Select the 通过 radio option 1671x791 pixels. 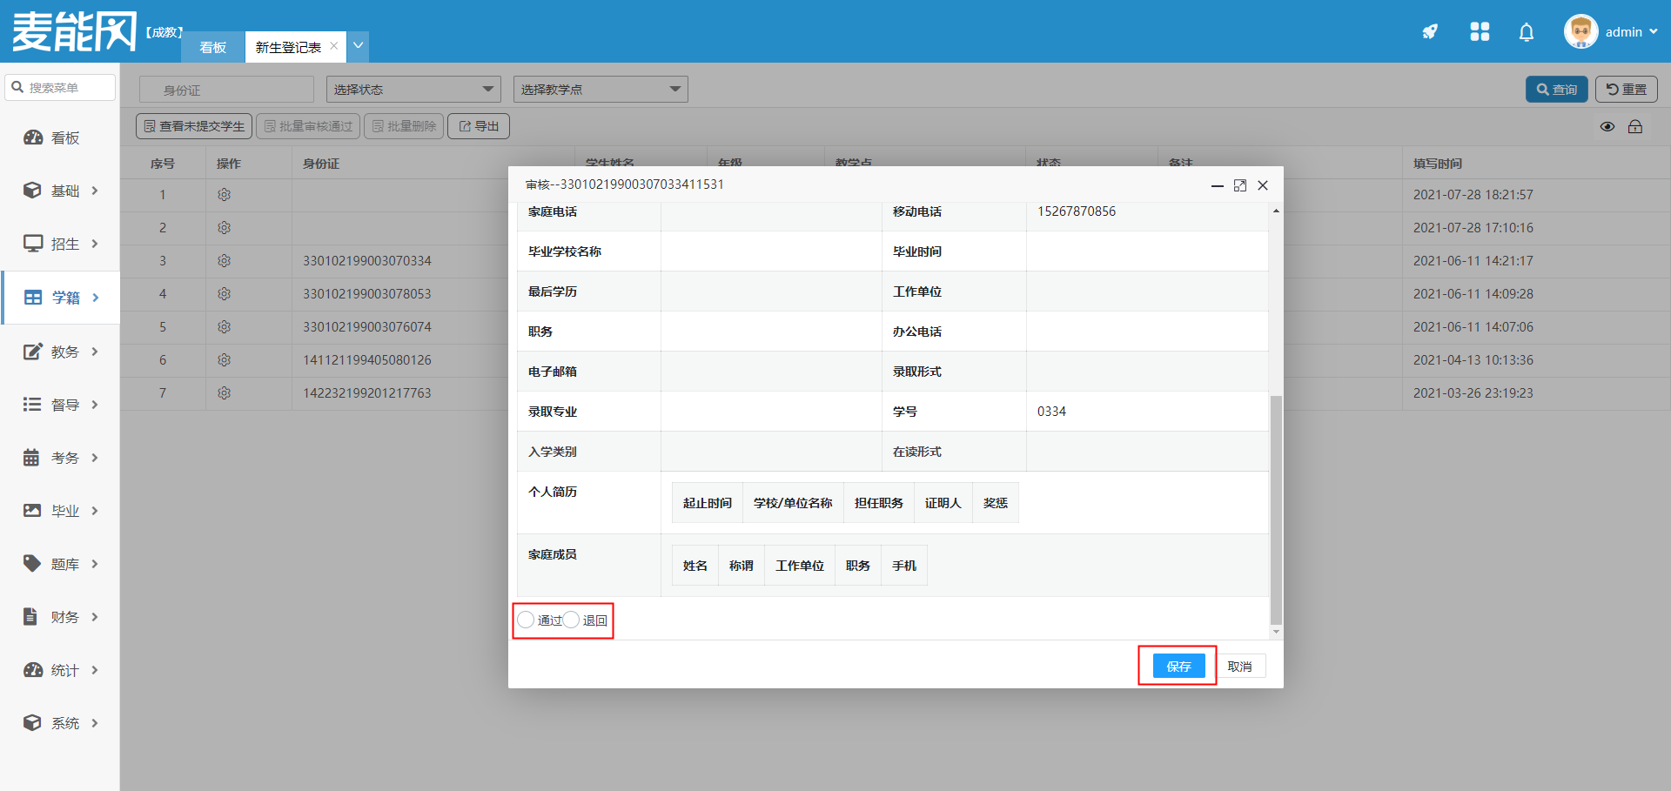(527, 620)
